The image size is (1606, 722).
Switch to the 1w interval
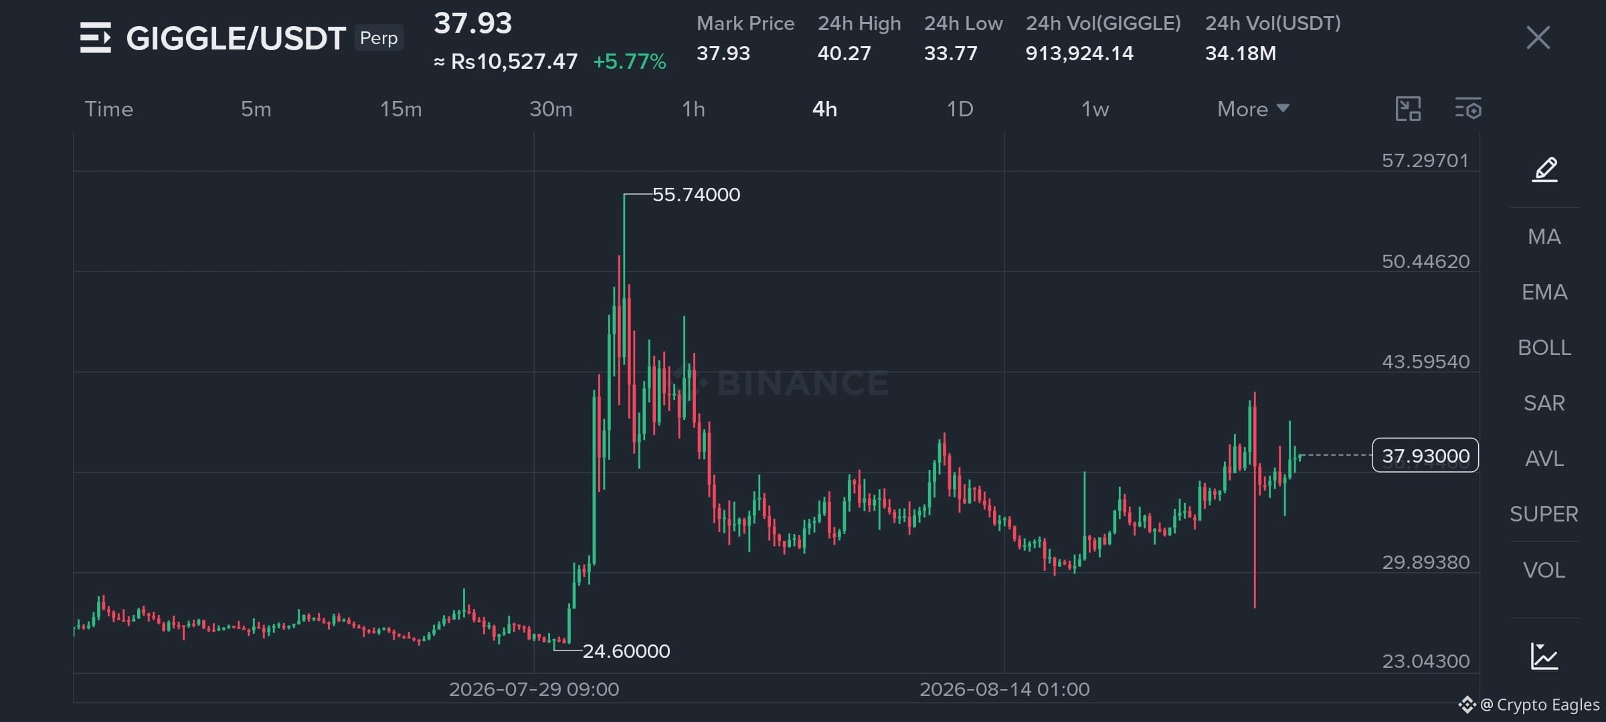tap(1095, 109)
